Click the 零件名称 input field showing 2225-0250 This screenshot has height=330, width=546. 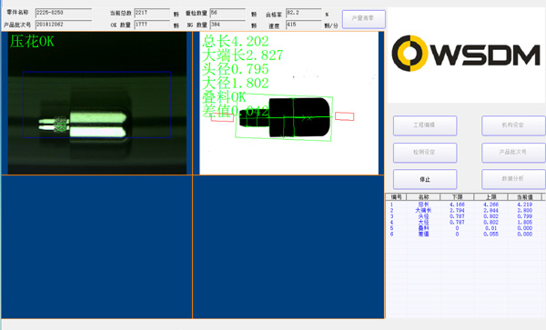(64, 13)
